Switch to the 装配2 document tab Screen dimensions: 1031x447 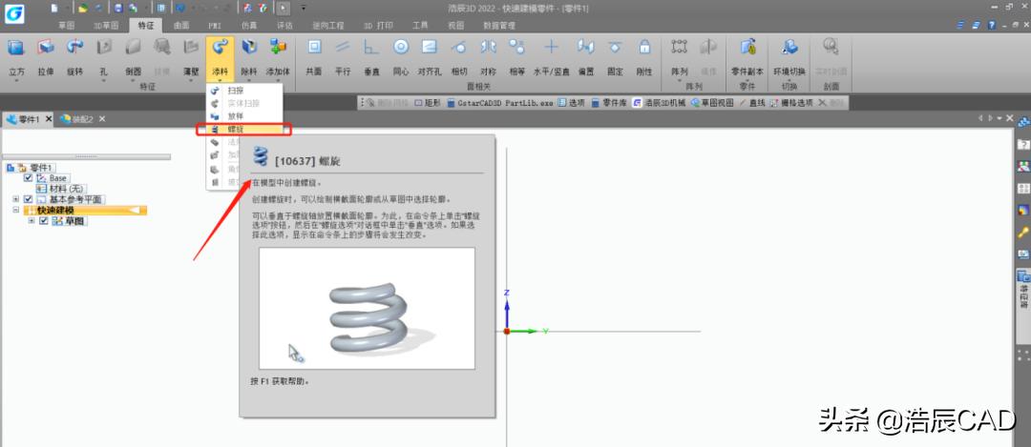tap(77, 119)
